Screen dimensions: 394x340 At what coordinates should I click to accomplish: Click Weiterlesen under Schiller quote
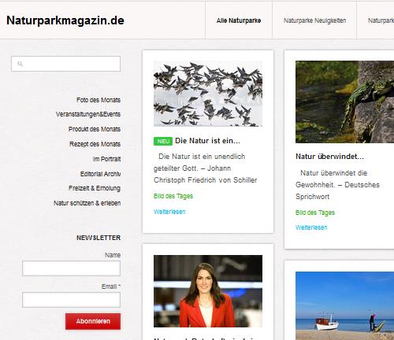pos(169,212)
